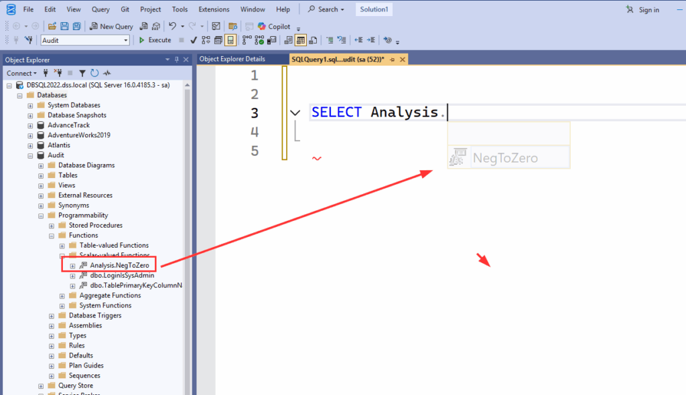The image size is (686, 395).
Task: Pin the SQLQuery1.sql tab
Action: coord(393,60)
